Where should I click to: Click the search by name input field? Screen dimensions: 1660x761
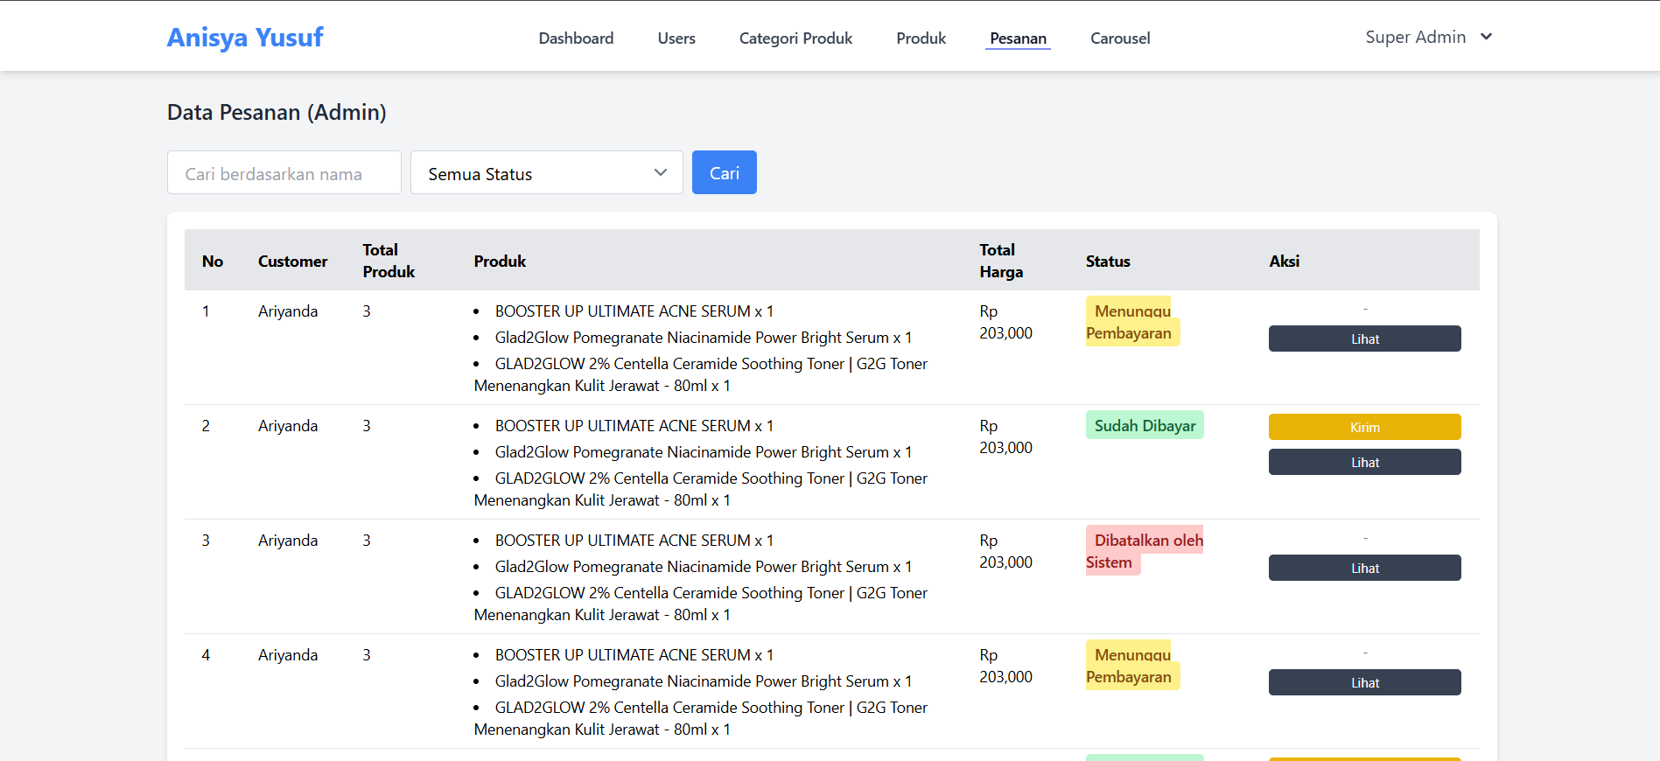[x=284, y=173]
